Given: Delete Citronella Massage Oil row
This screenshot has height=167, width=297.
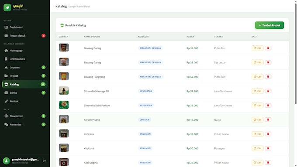Looking at the screenshot, I should [268, 91].
